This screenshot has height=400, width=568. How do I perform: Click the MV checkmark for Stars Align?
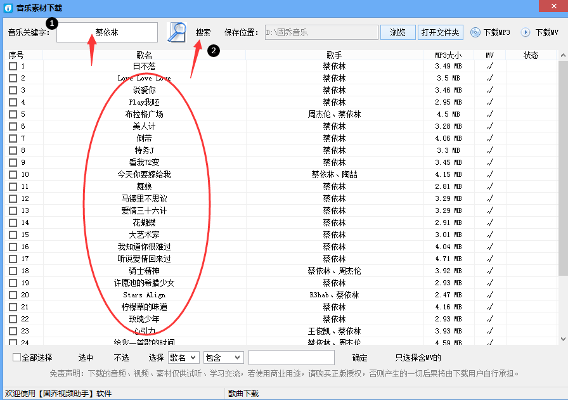(489, 295)
